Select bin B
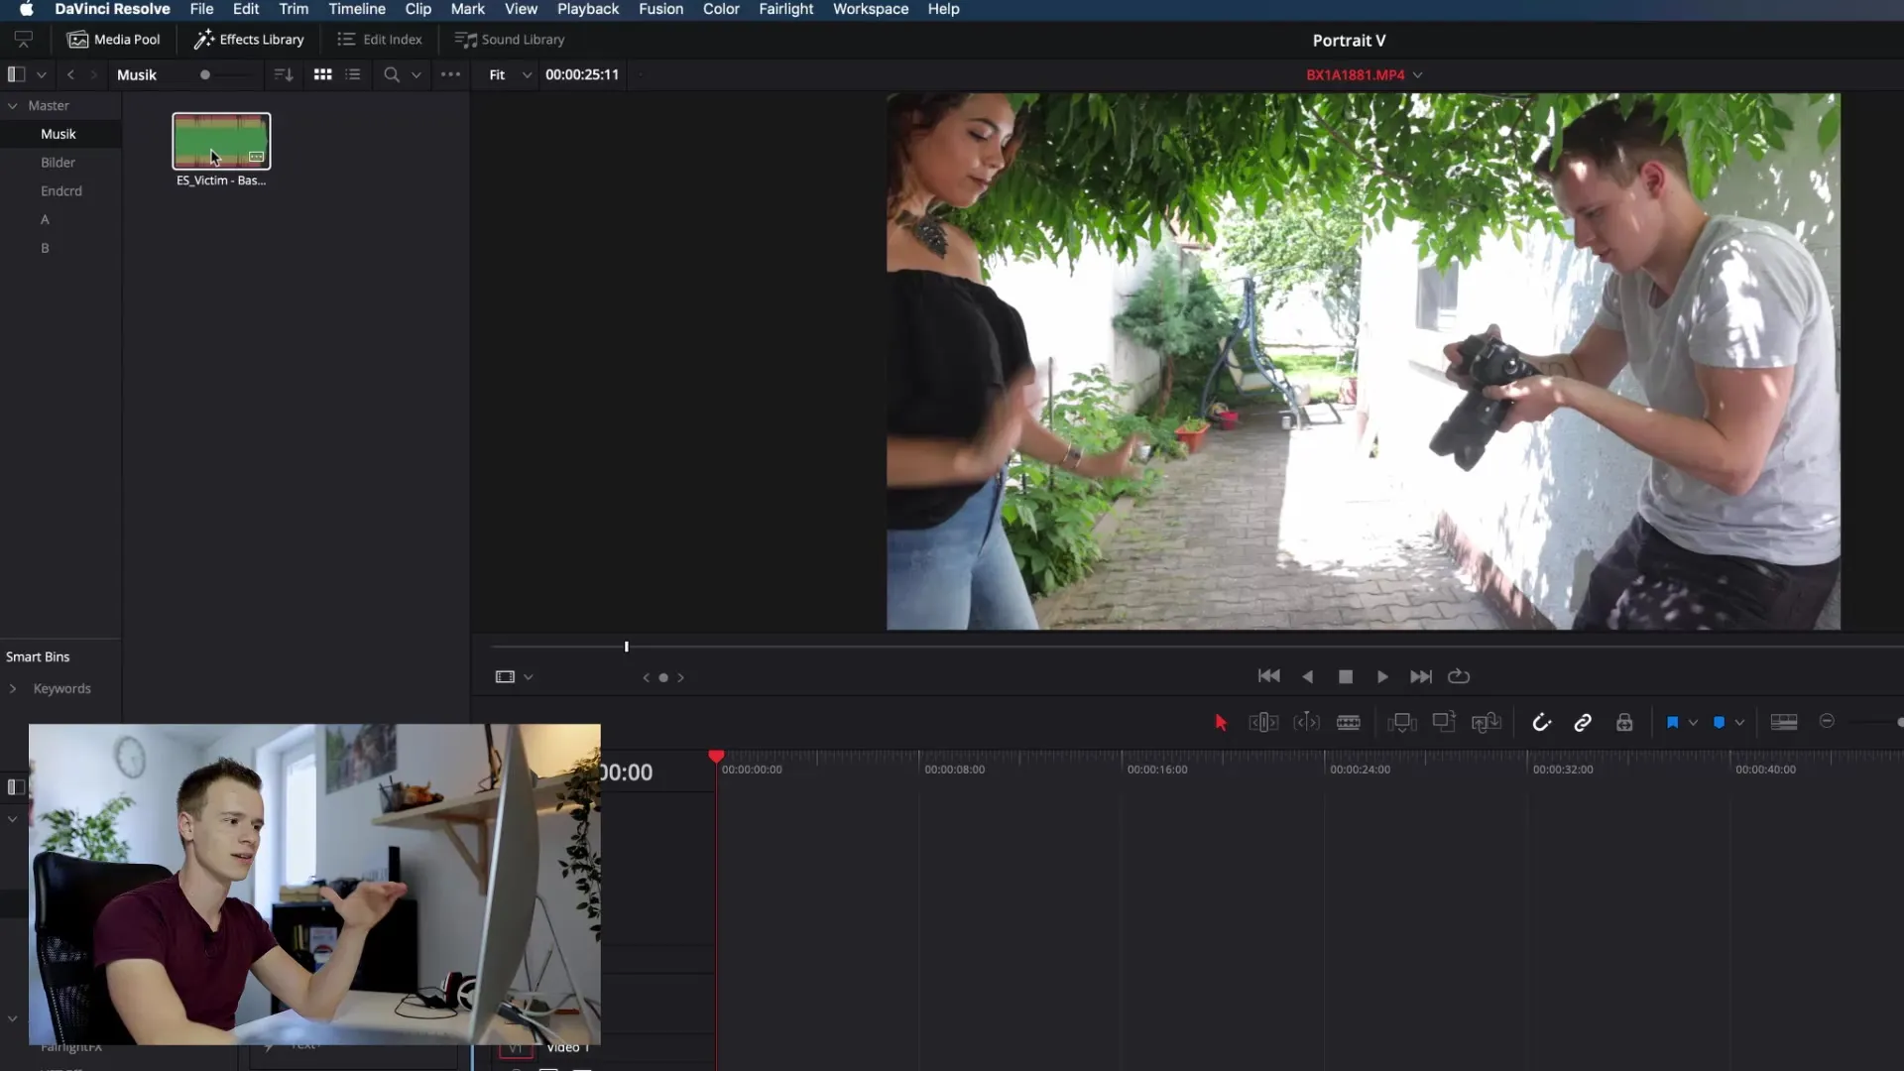This screenshot has width=1904, height=1071. coord(45,248)
